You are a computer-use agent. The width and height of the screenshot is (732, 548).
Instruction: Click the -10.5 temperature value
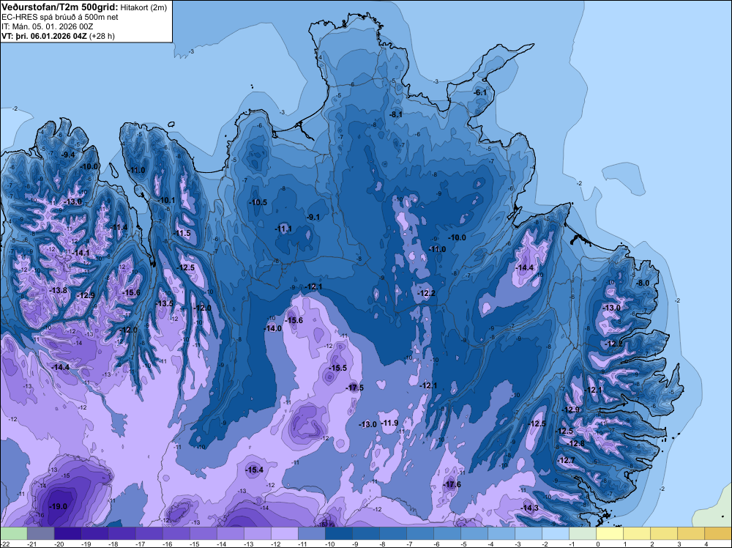pos(258,202)
